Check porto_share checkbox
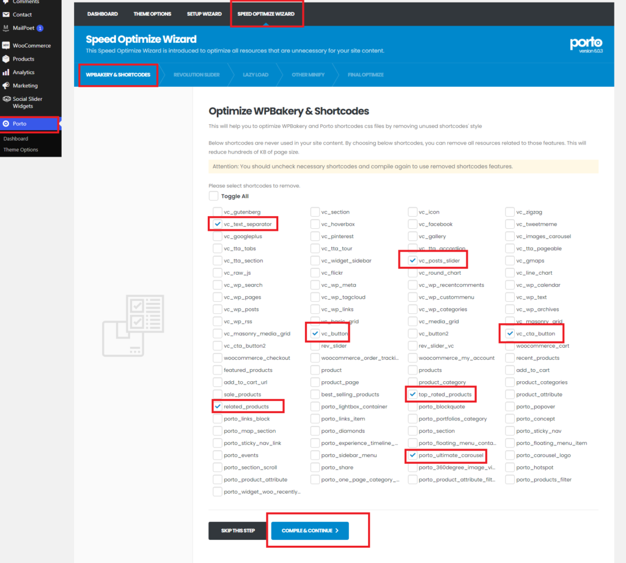Viewport: 626px width, 563px height. (x=315, y=468)
